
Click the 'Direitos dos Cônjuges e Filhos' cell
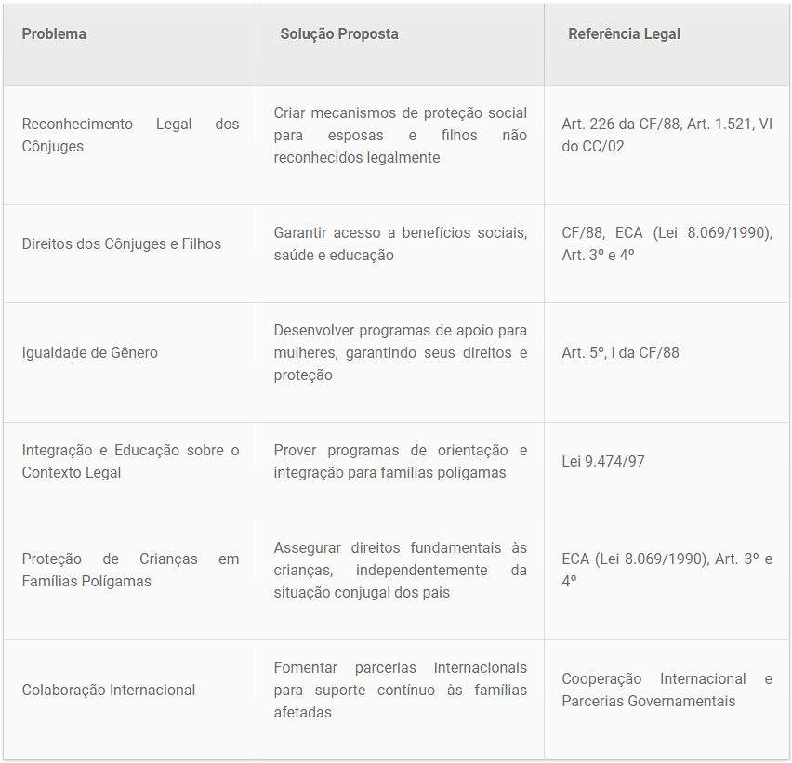122,244
